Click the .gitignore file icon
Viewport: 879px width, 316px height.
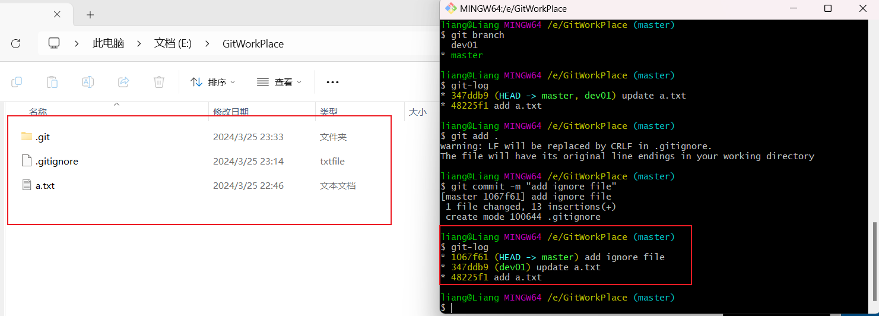click(26, 161)
